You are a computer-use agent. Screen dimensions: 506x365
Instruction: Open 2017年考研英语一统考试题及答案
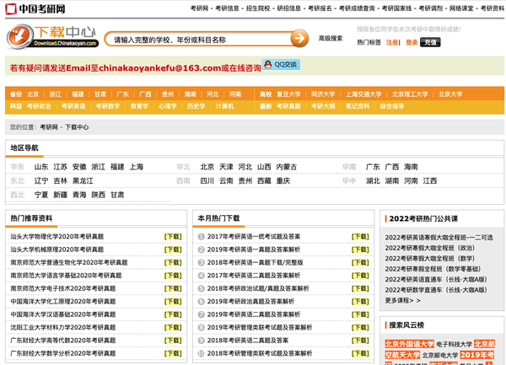254,236
